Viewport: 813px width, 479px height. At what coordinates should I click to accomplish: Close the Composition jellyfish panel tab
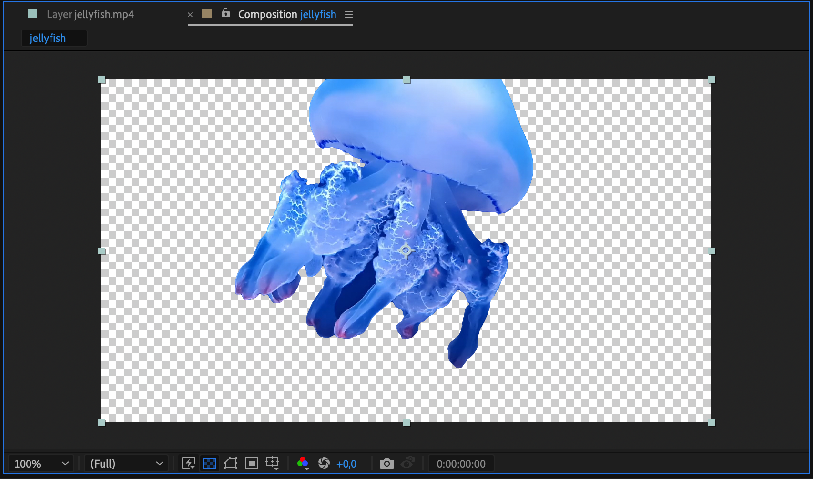tap(190, 15)
